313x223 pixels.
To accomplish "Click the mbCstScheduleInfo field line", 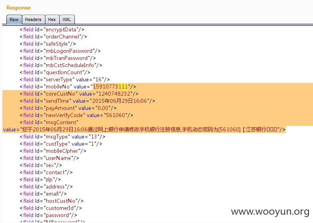I will (x=61, y=65).
